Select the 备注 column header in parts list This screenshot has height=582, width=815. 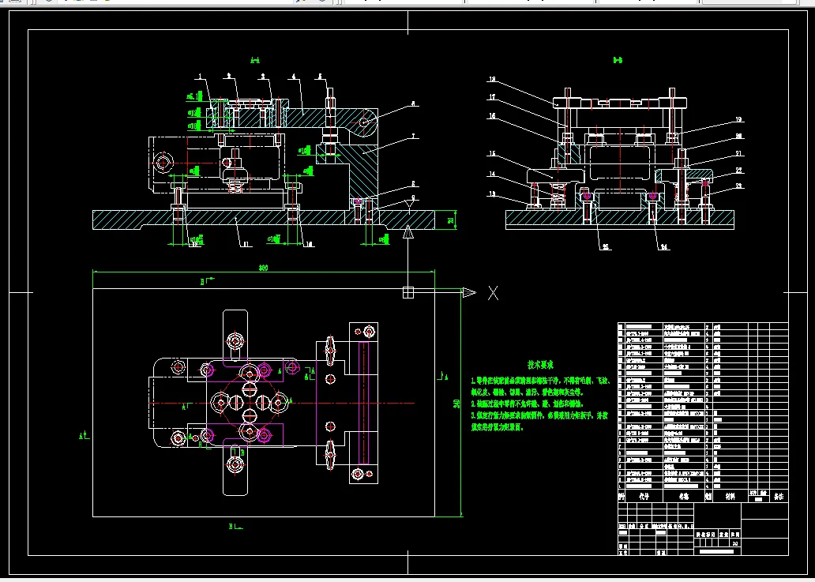point(778,496)
